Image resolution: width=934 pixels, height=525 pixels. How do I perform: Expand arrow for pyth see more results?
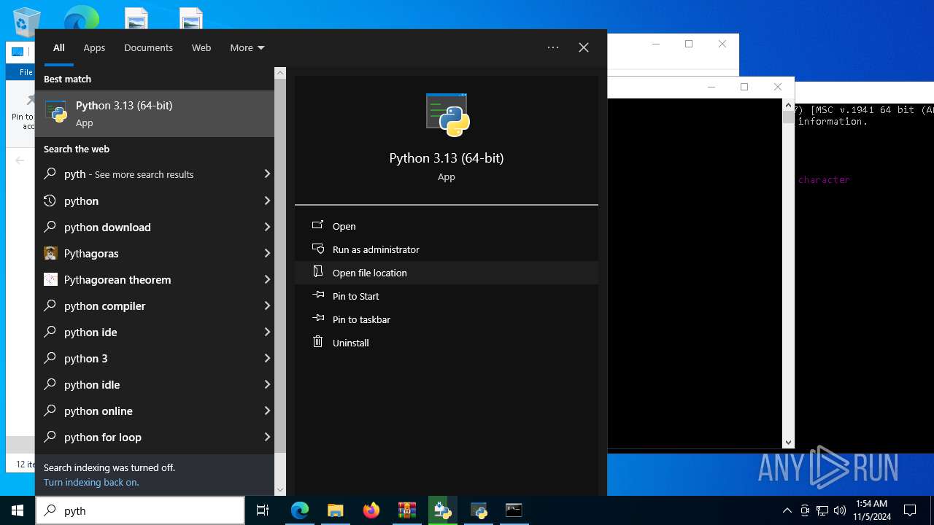pos(267,174)
